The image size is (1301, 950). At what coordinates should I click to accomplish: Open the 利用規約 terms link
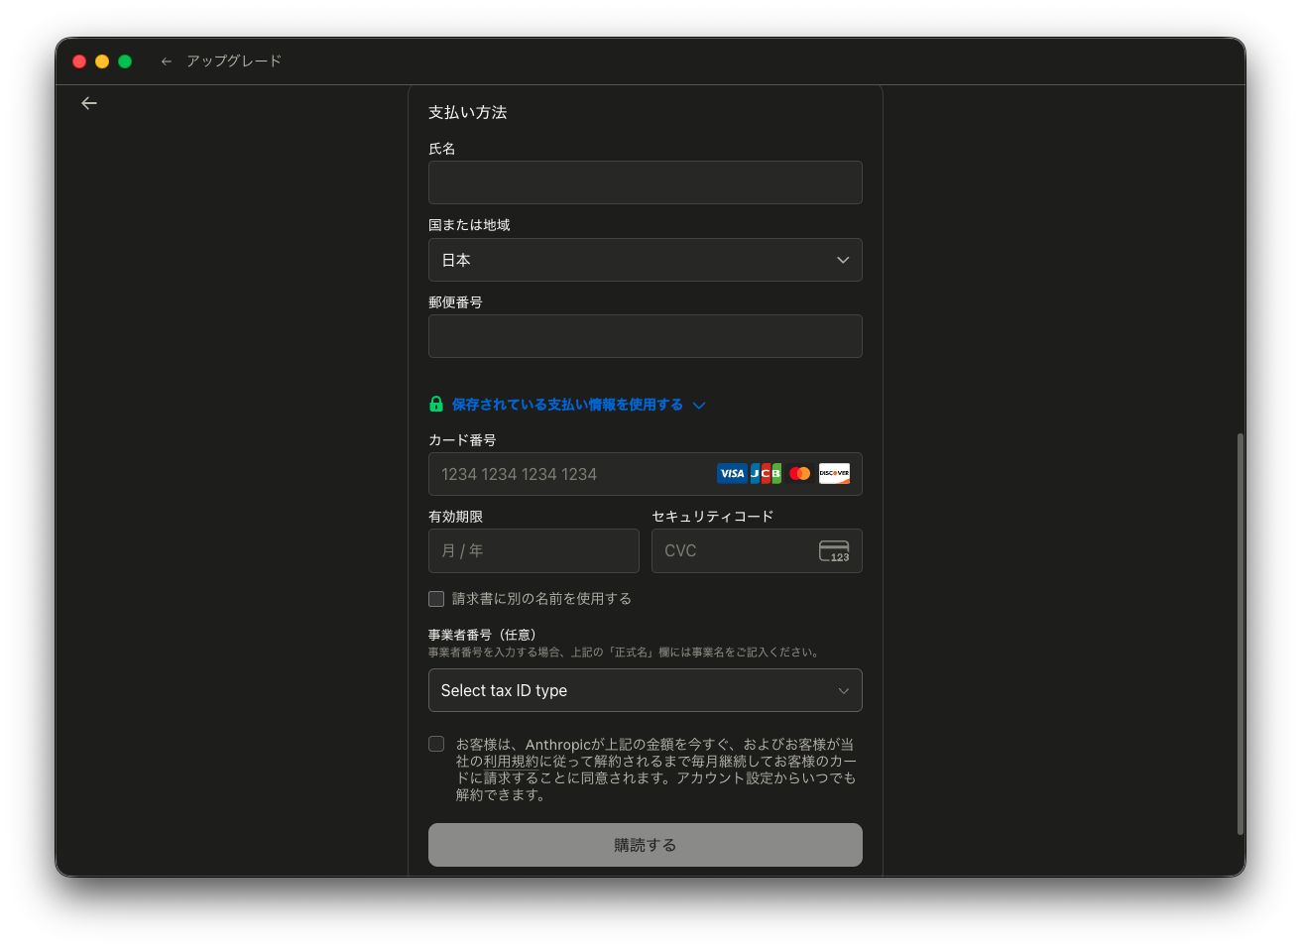pyautogui.click(x=512, y=762)
